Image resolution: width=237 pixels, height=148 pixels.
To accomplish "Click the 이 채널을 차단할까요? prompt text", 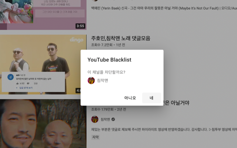I will click(x=106, y=72).
